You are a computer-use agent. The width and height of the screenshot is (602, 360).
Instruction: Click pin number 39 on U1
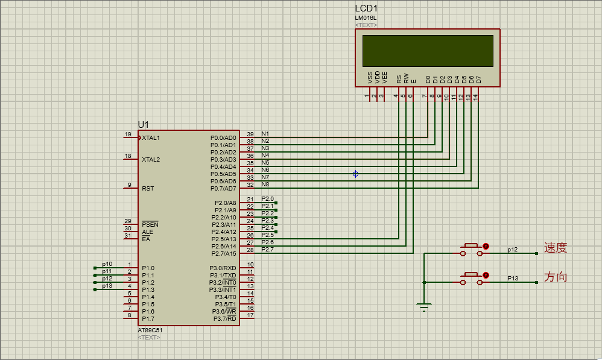(x=250, y=134)
